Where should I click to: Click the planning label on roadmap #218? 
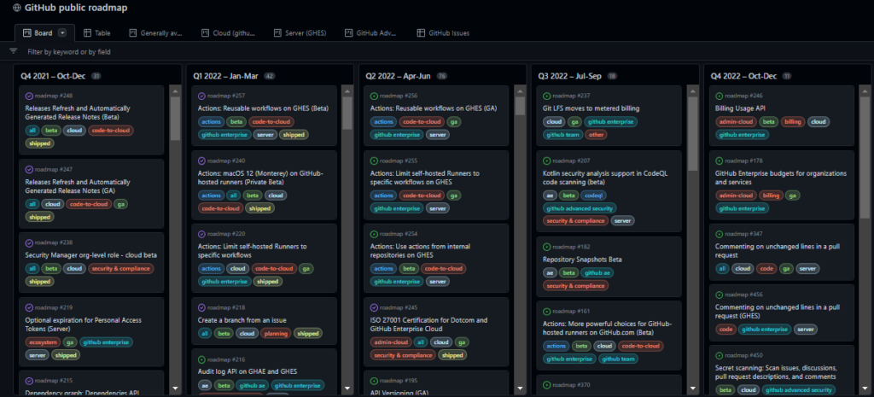276,333
